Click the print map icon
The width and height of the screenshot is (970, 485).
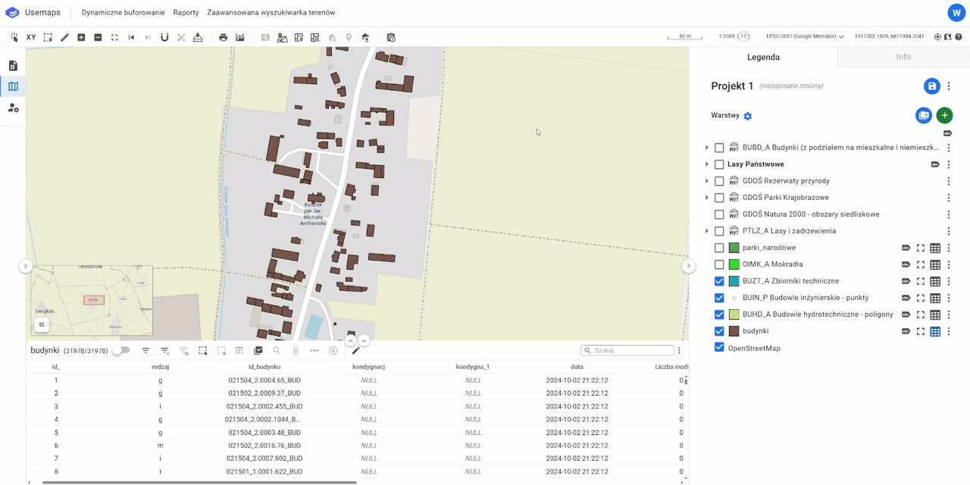tap(223, 37)
